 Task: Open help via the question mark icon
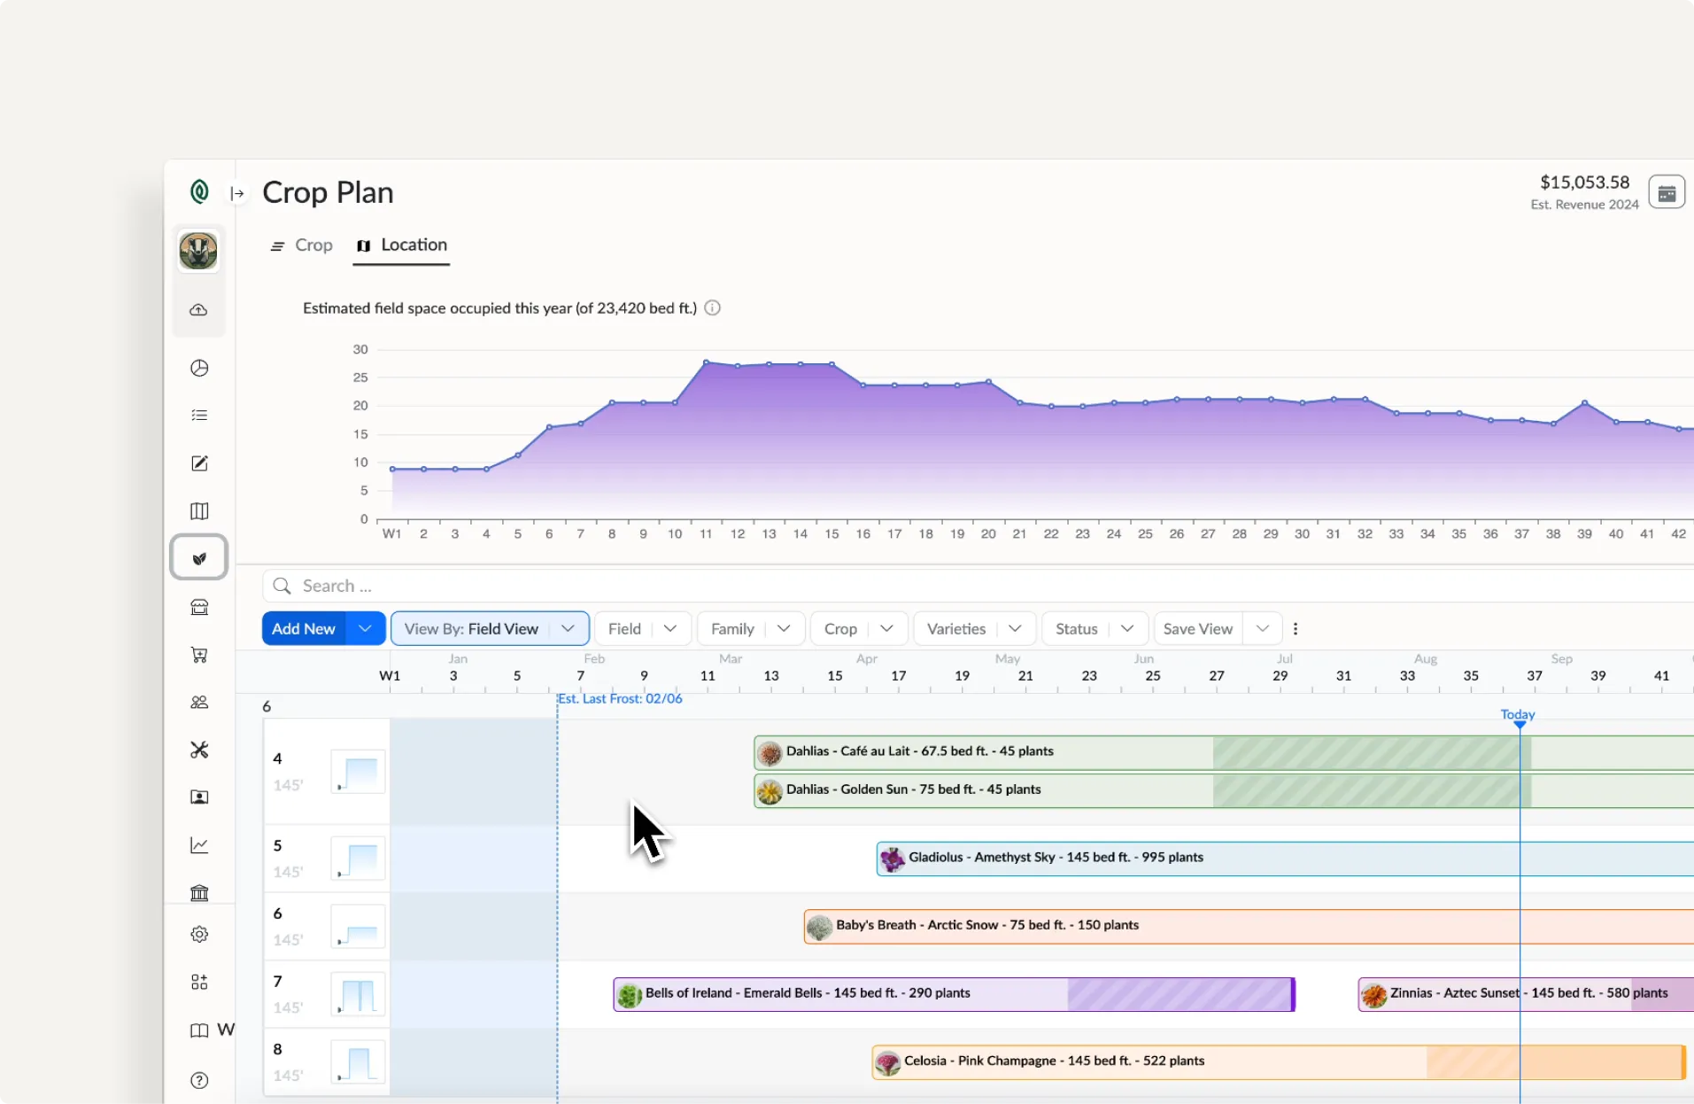(x=198, y=1080)
